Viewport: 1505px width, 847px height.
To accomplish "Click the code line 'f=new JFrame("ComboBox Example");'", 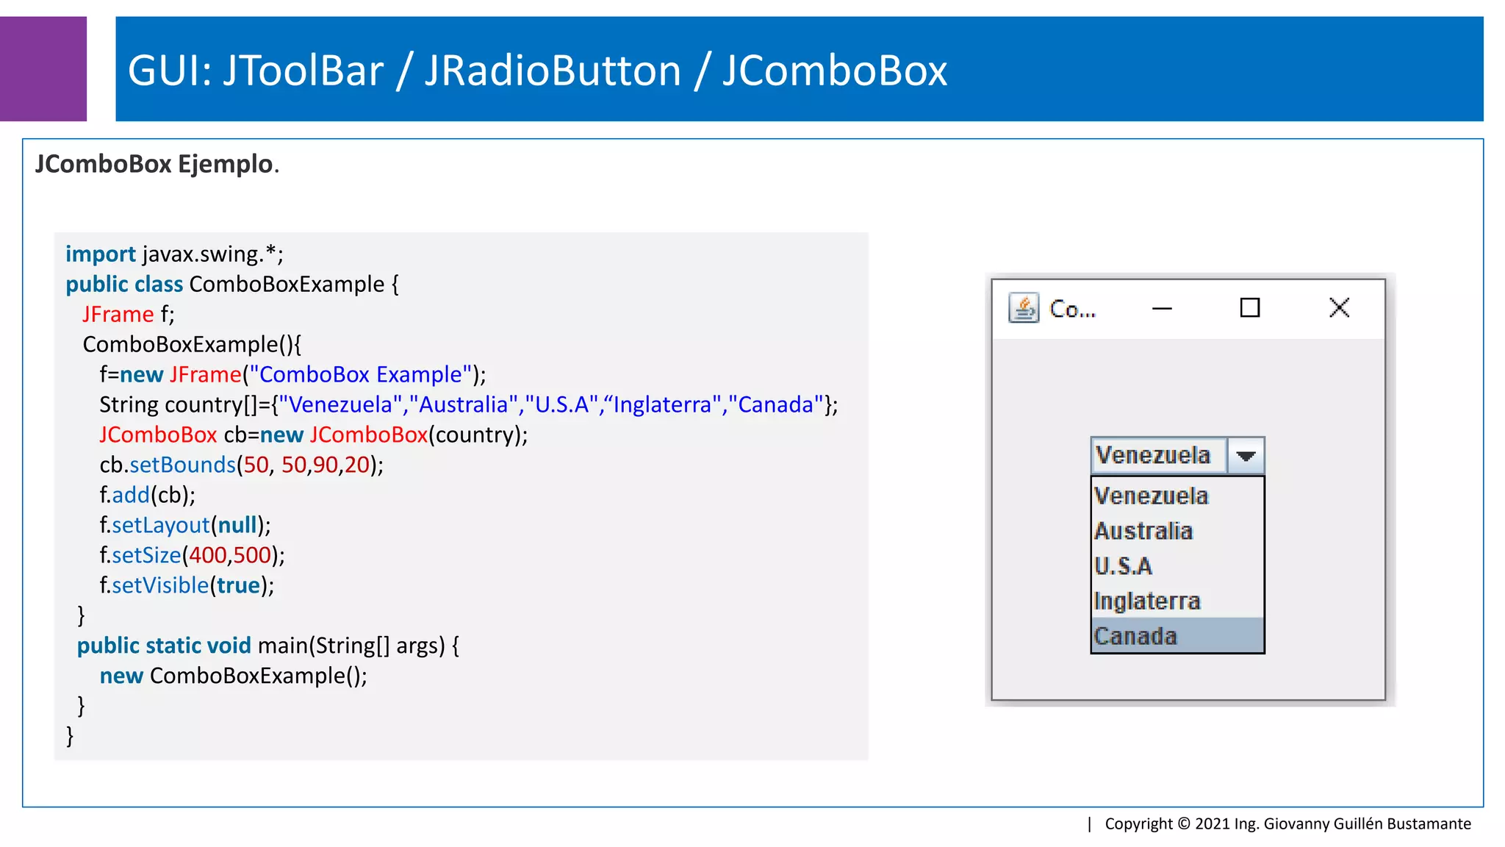I will click(292, 374).
